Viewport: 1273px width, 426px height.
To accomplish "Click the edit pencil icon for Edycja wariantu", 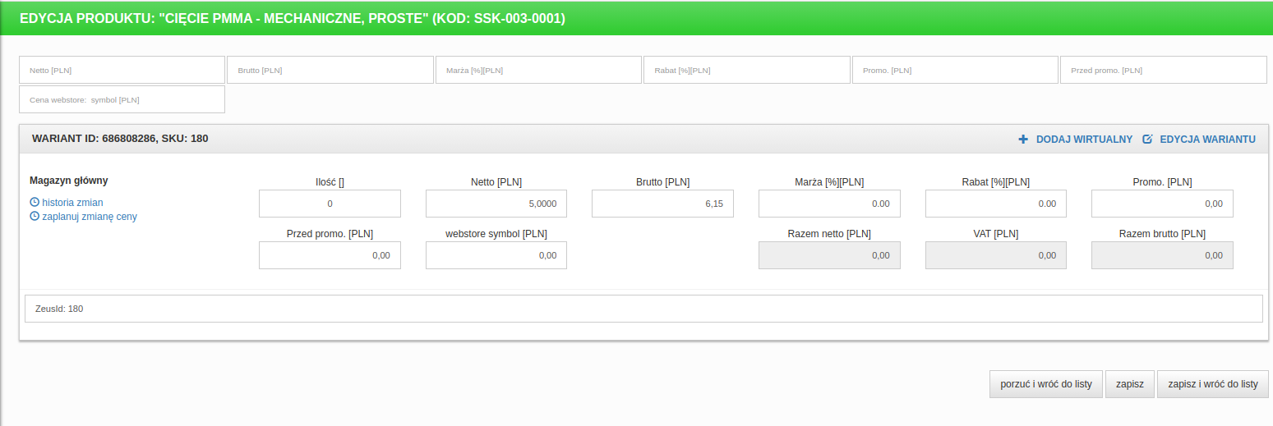I will 1148,140.
